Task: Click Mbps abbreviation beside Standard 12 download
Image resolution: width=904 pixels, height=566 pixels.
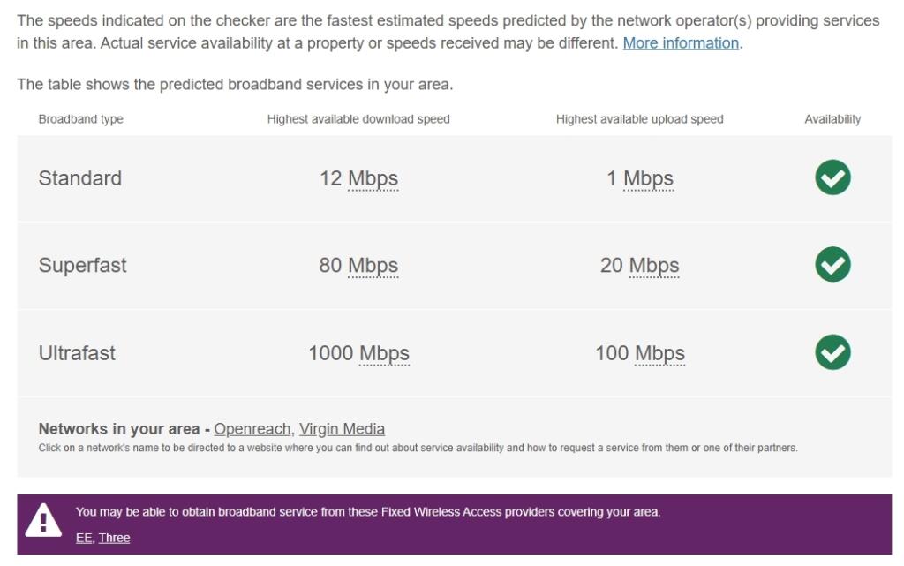Action: (373, 178)
